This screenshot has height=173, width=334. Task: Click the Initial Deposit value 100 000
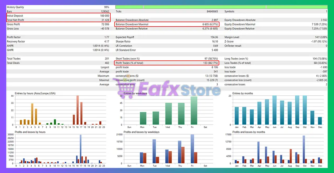click(103, 16)
